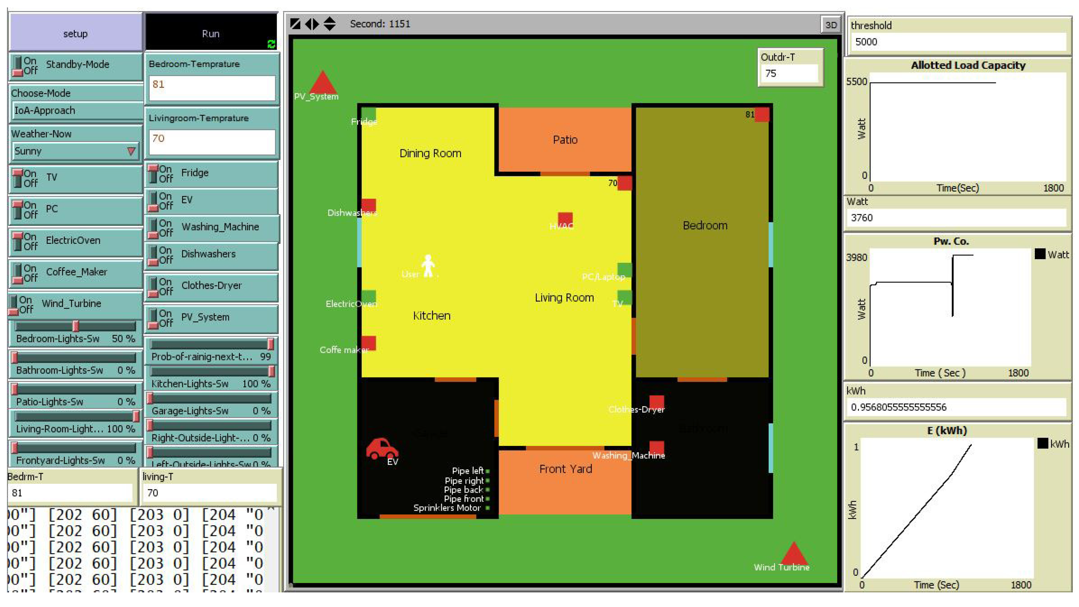Open the Choose-Mode IoA-Approach chooser
Image resolution: width=1079 pixels, height=607 pixels.
[x=76, y=111]
